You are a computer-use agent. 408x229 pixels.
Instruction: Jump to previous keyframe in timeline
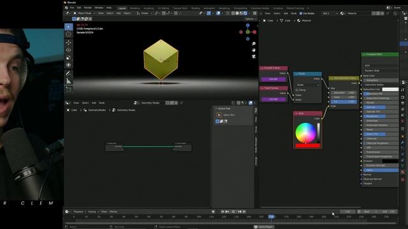pyautogui.click(x=227, y=212)
